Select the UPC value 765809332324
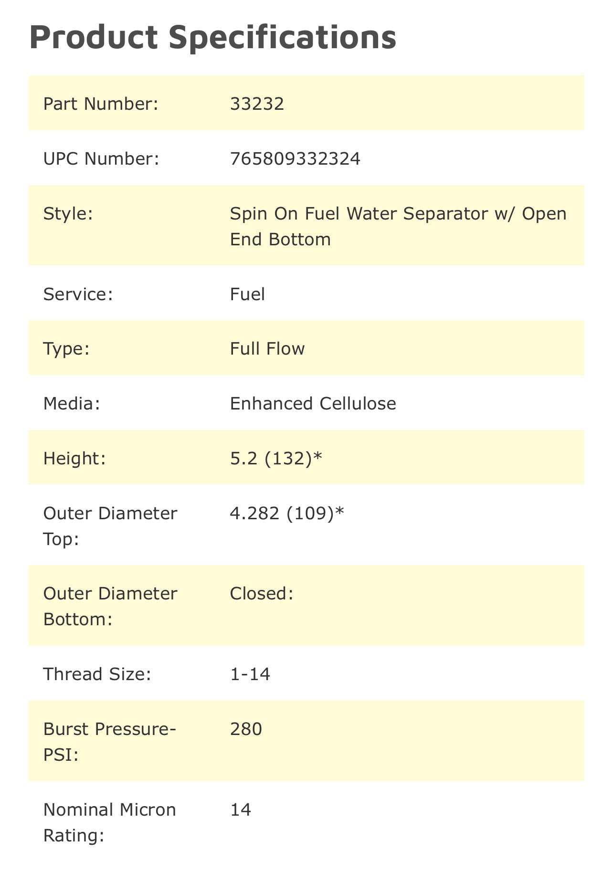Screen dimensions: 613x882 pos(295,158)
